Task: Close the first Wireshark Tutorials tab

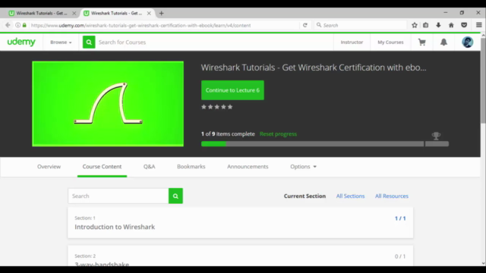Action: (x=74, y=14)
